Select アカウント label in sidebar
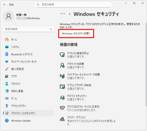147x131 pixels. tap(16, 84)
